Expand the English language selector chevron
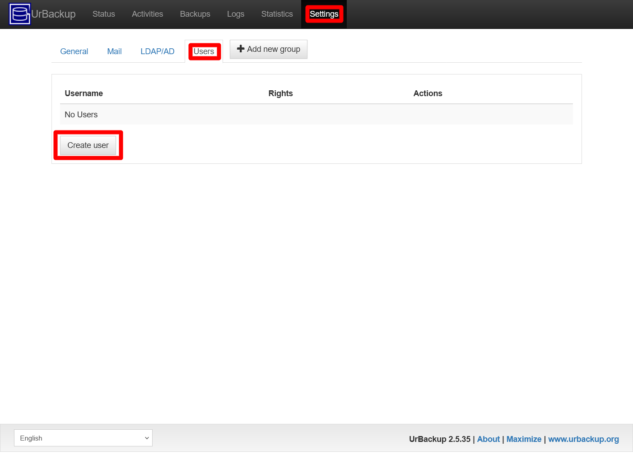This screenshot has width=633, height=455. pyautogui.click(x=146, y=438)
